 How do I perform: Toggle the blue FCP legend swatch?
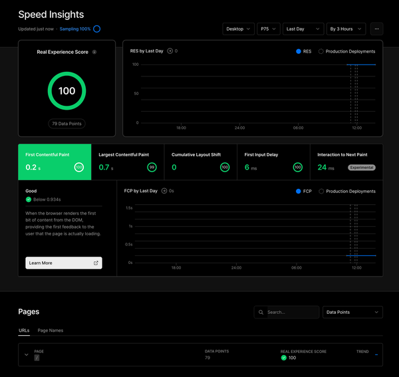299,191
